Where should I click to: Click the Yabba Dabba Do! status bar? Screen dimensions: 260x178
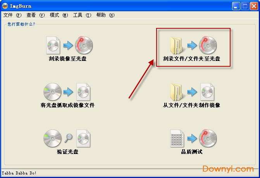130,173
